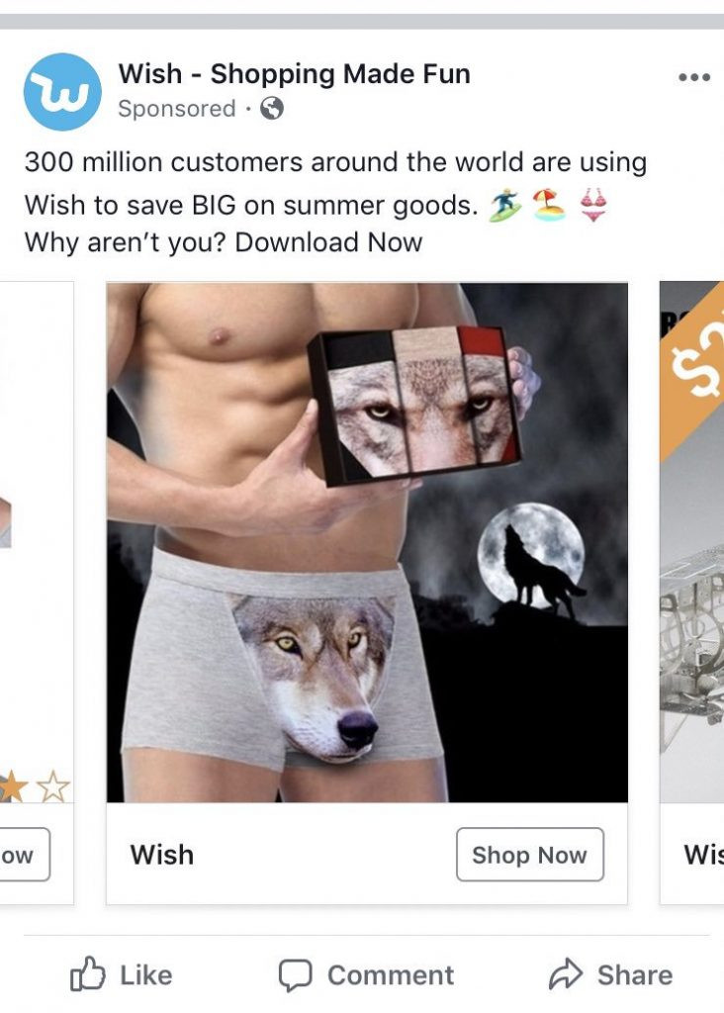Click the orange price ribbon on right card
This screenshot has height=1013, width=724.
(691, 372)
